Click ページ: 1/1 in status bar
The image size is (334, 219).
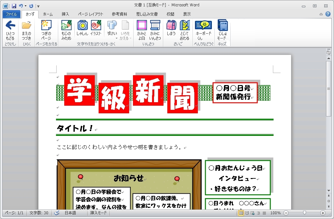tap(14, 213)
